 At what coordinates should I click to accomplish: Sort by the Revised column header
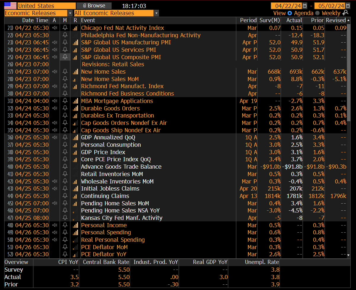336,20
